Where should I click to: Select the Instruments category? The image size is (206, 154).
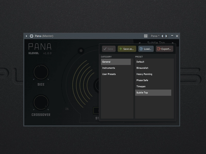click(x=116, y=68)
